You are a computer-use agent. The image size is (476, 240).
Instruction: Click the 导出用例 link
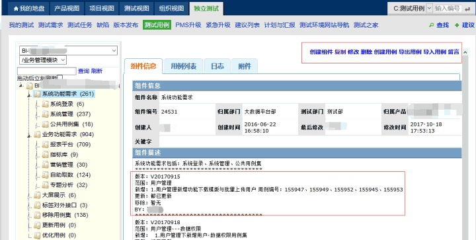tap(410, 52)
